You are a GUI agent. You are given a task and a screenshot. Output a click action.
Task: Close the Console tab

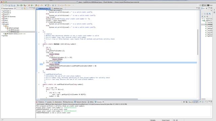click(x=103, y=102)
